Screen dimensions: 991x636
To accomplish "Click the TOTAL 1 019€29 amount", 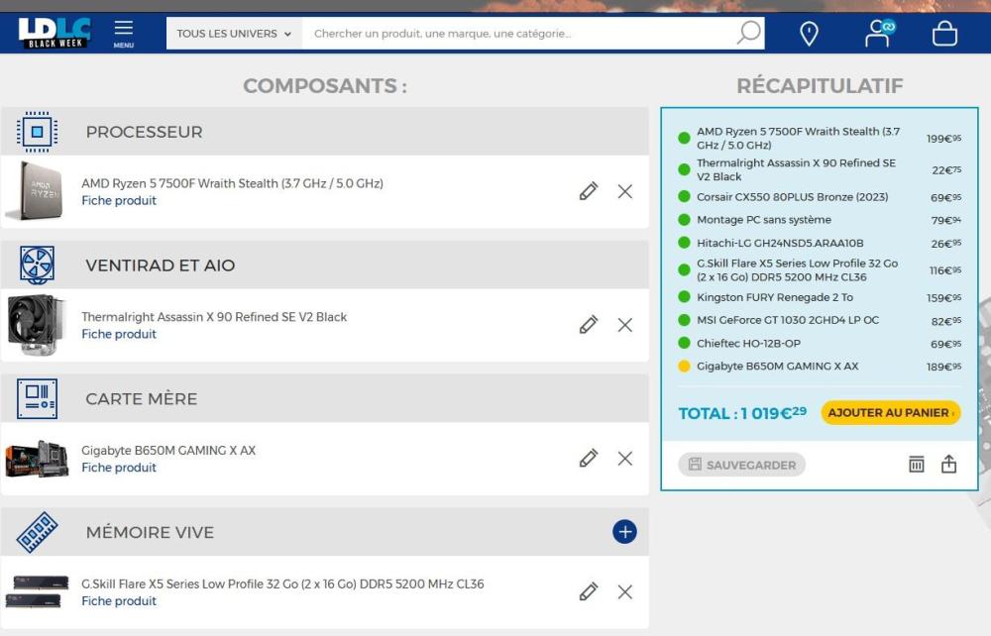I will pos(742,414).
